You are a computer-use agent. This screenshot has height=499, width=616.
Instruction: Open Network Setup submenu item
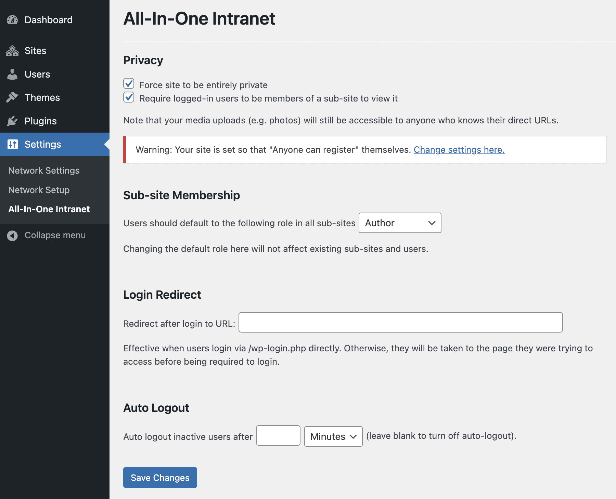point(39,190)
